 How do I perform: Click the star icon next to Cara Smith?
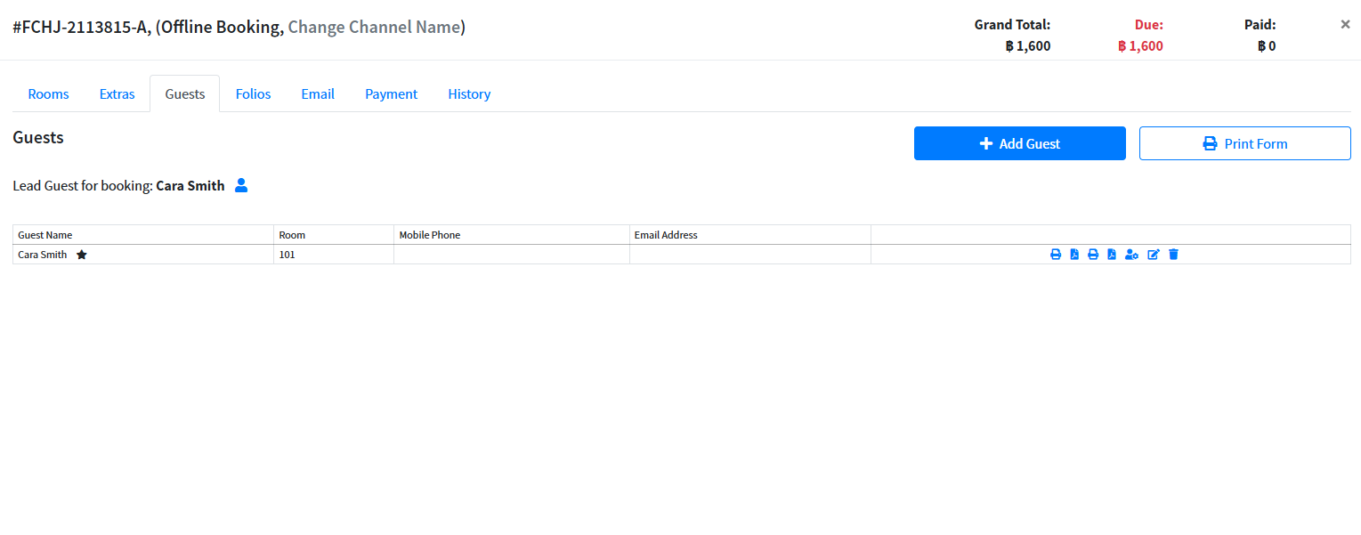82,255
